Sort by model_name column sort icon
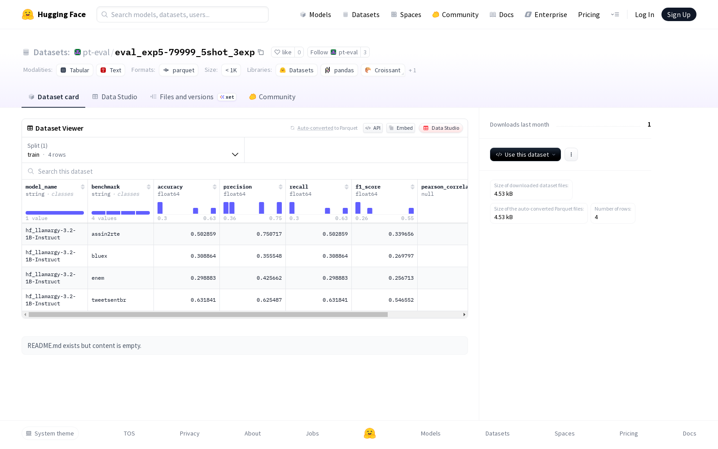Screen dimensions: 718x449 coord(83,187)
